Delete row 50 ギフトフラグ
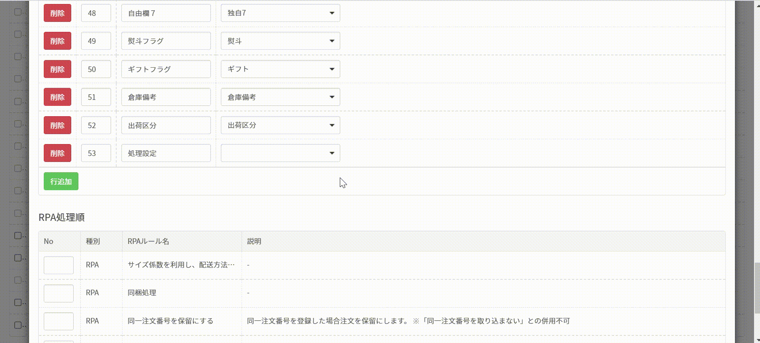Screen dimensions: 760x343 (57, 69)
